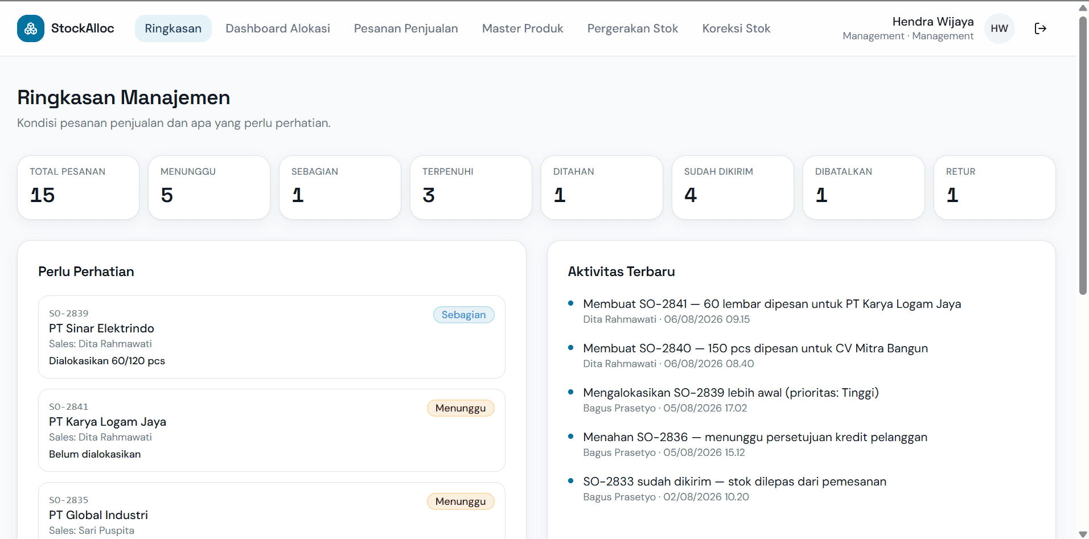
Task: Click the Menunggu badge on SO-2841
Action: point(461,408)
